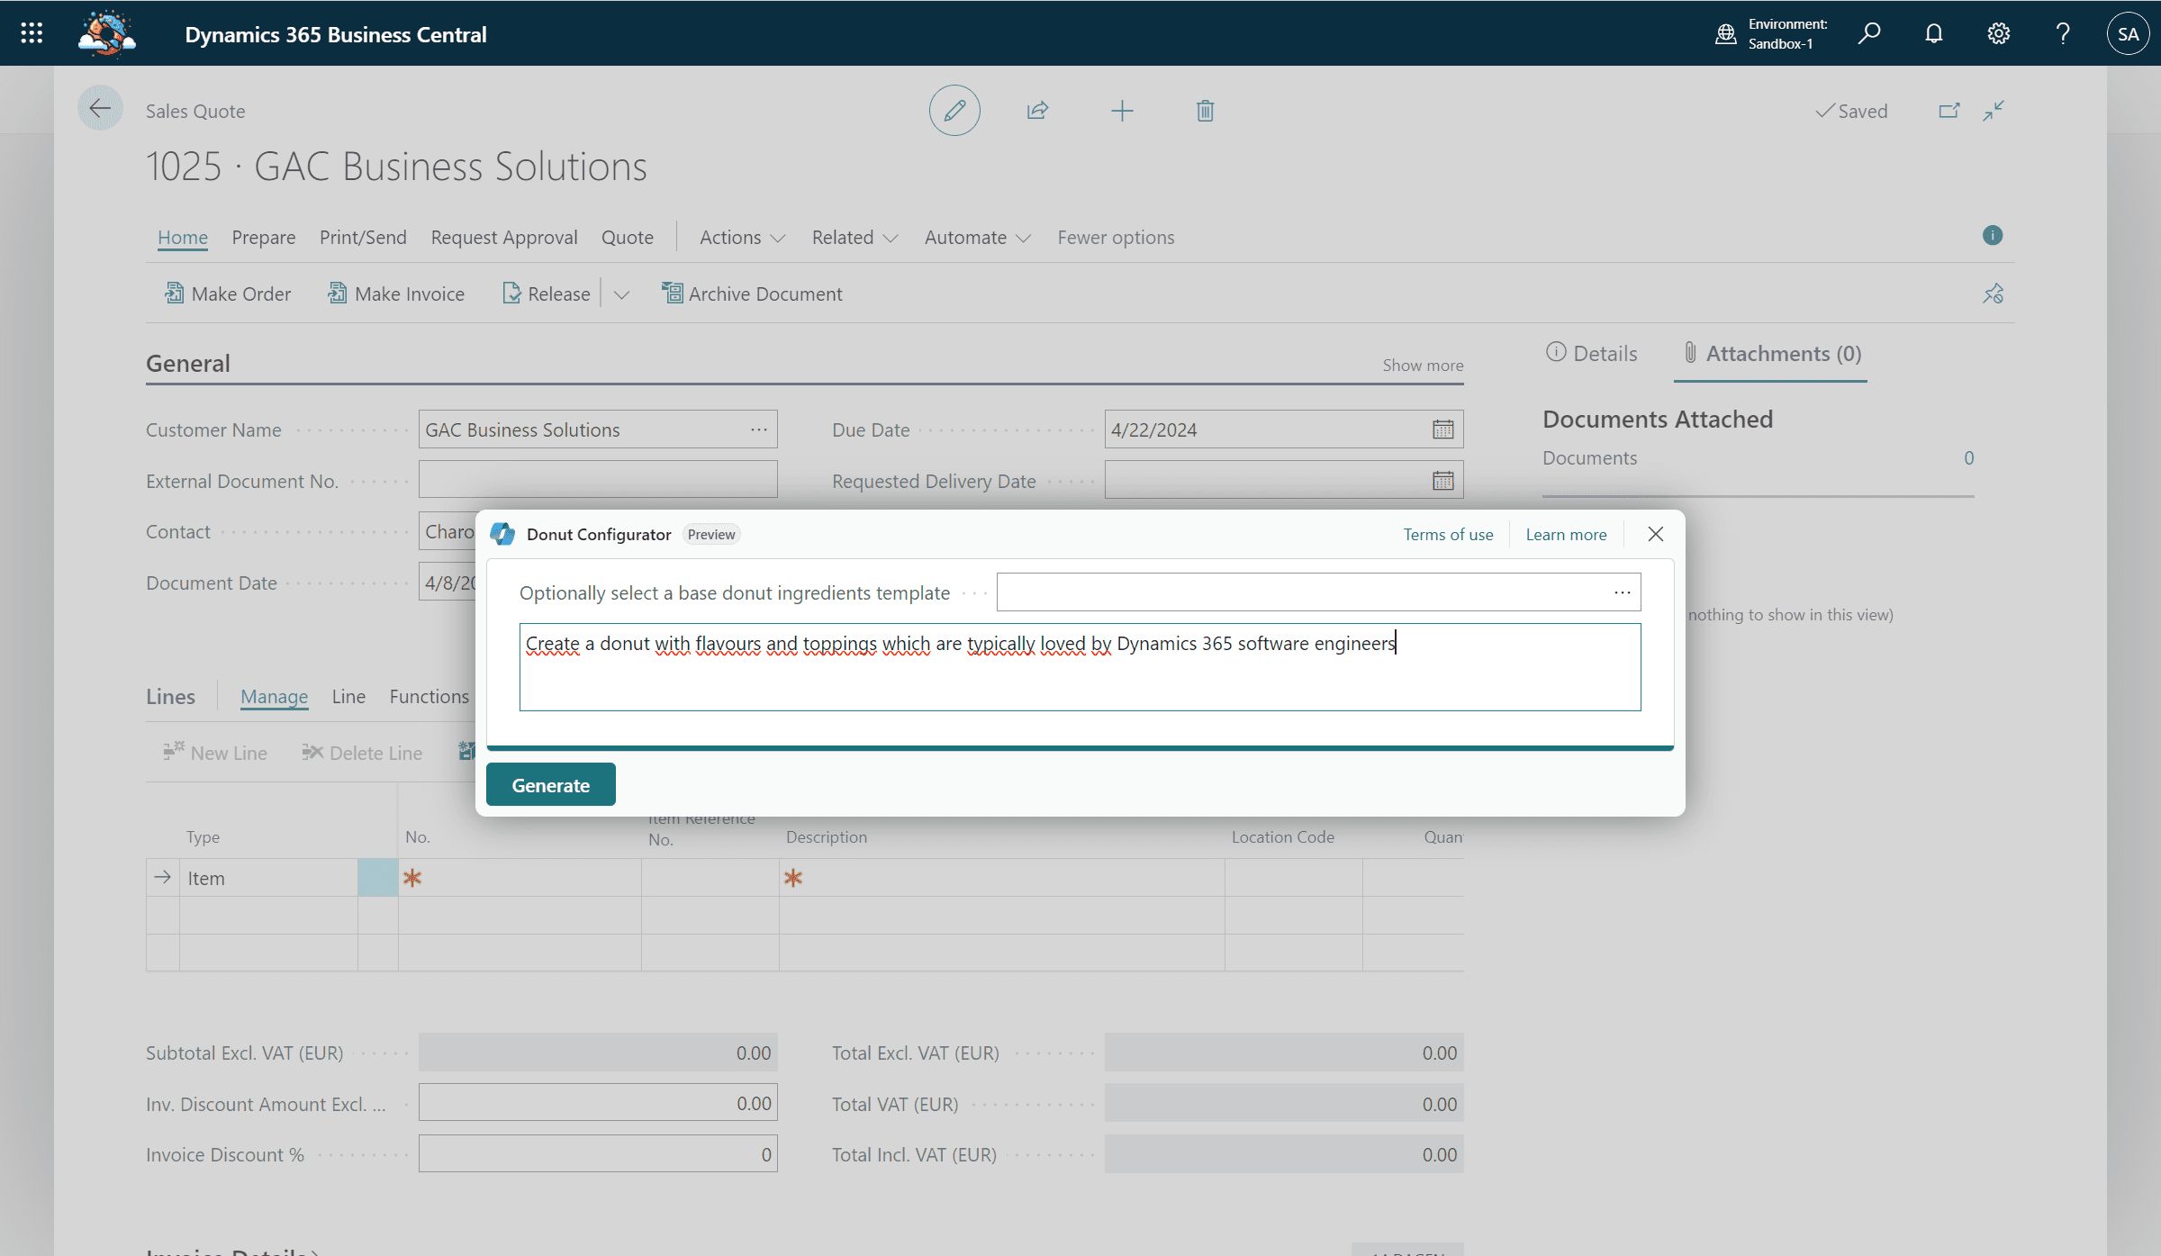Select the Quote tab
The width and height of the screenshot is (2161, 1256).
click(x=628, y=238)
